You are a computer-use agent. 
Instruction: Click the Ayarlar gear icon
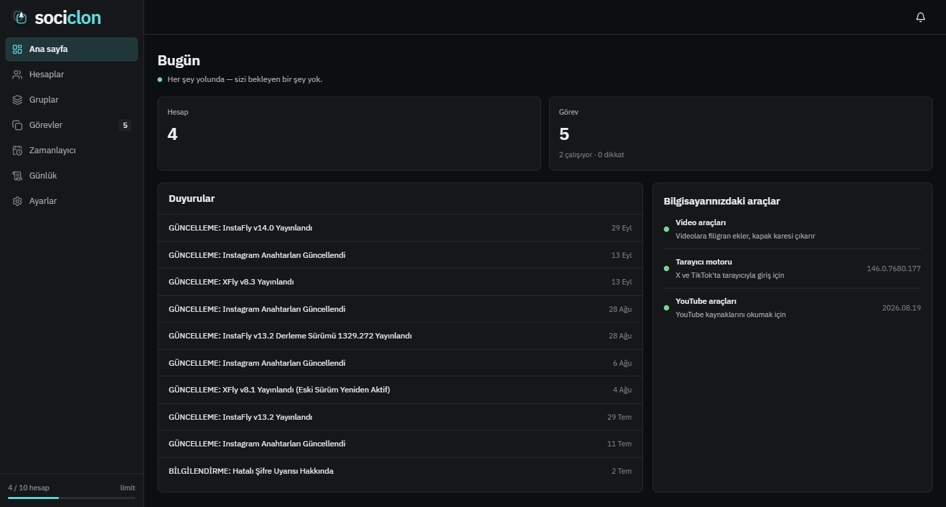(x=17, y=201)
